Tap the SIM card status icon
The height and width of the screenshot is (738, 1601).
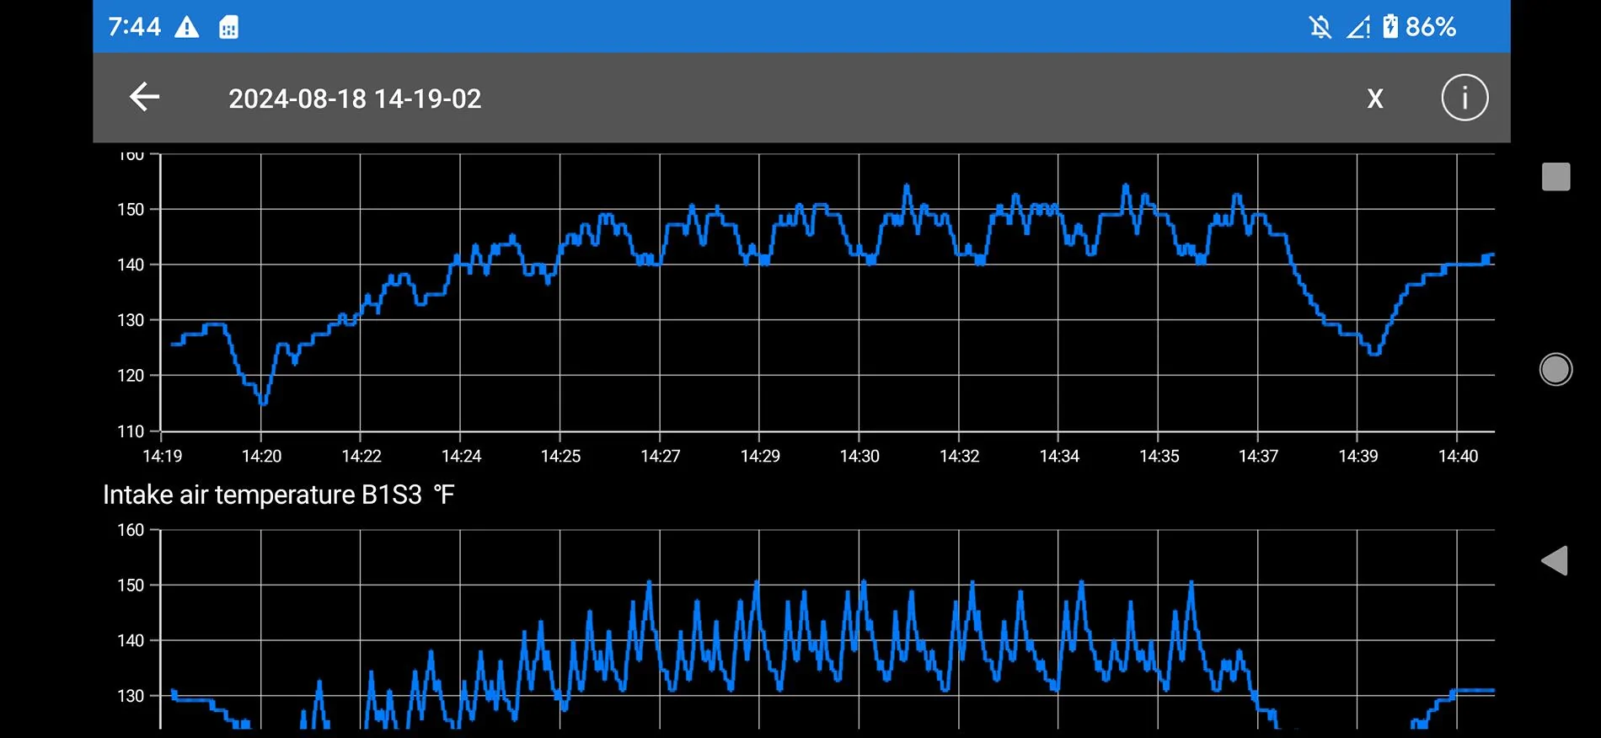coord(228,27)
